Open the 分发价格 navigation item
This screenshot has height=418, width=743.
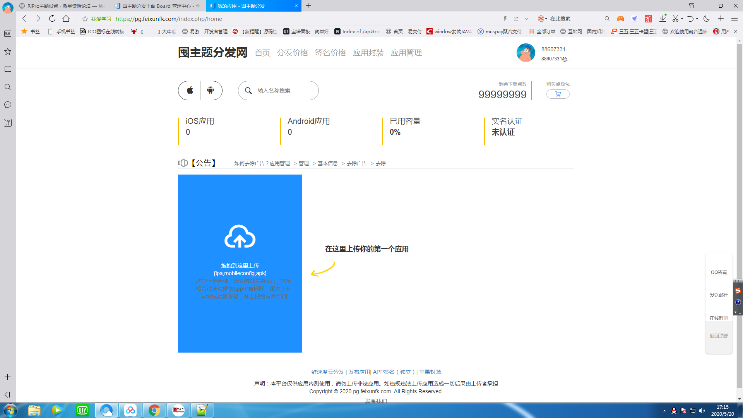pos(292,53)
